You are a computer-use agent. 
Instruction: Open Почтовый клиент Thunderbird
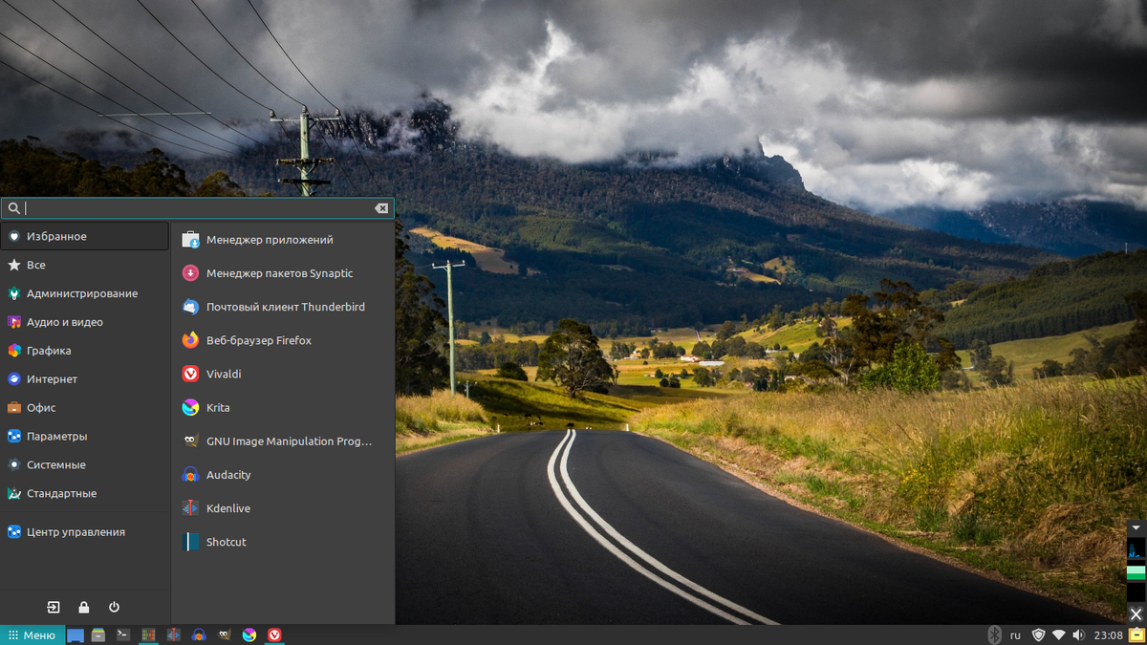(283, 307)
